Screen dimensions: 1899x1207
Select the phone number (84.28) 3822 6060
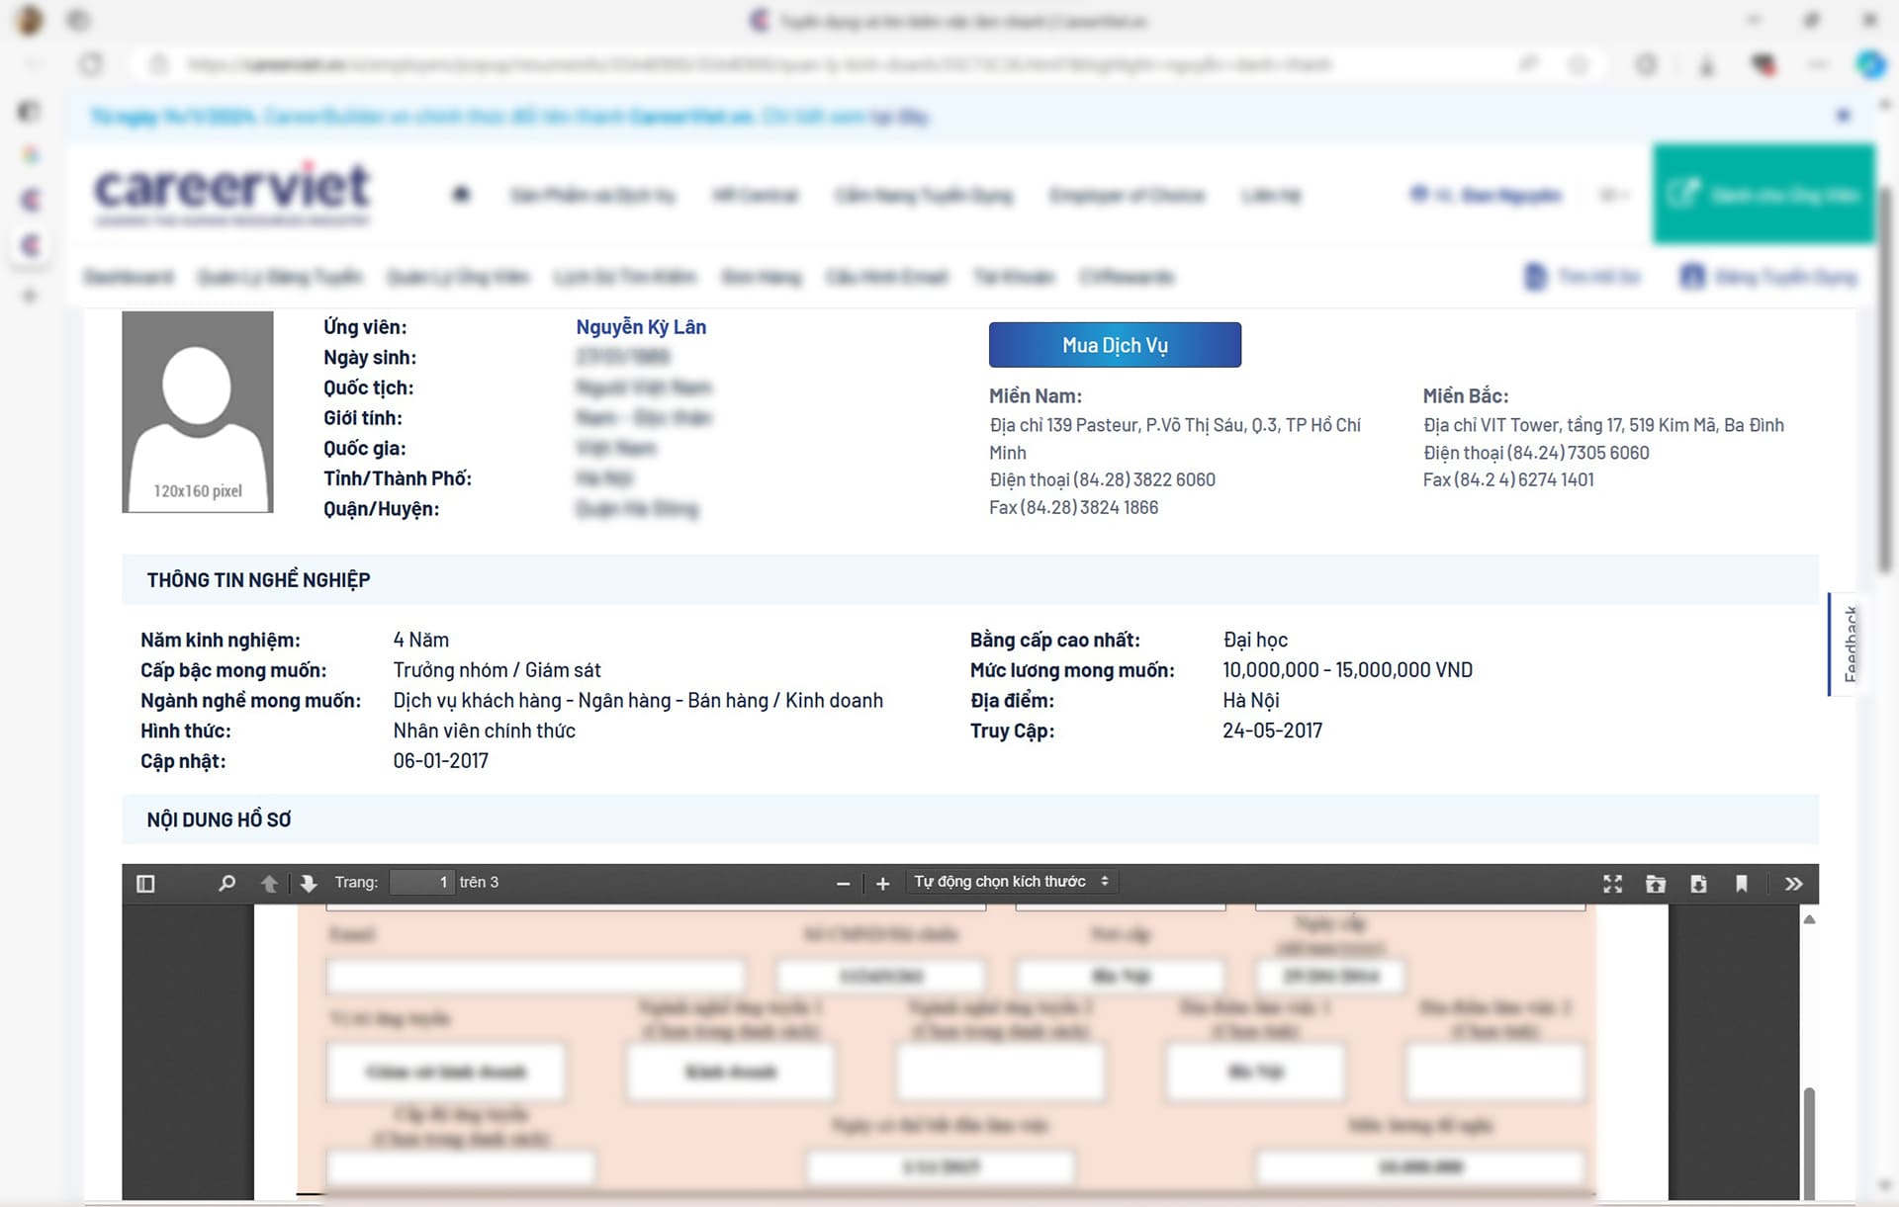(x=1144, y=479)
